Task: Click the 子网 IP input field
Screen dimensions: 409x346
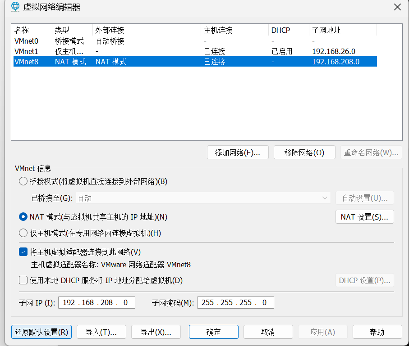Action: click(x=97, y=302)
